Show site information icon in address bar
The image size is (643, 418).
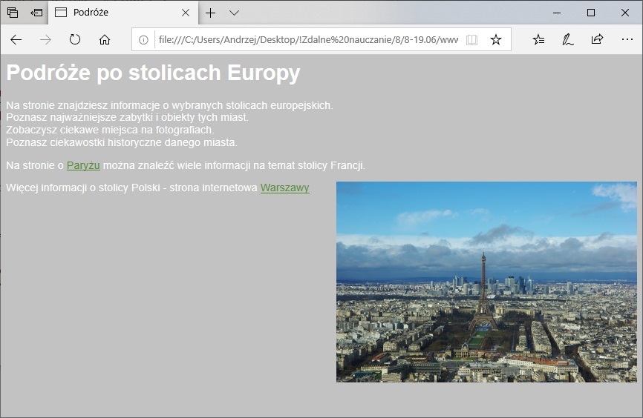pos(144,40)
